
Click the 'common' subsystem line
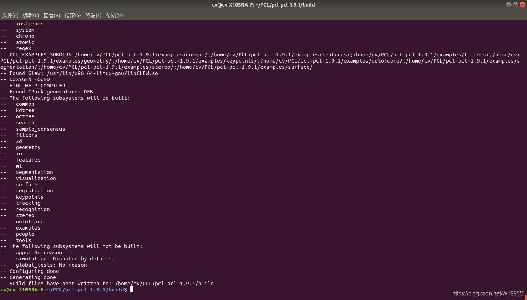point(18,104)
